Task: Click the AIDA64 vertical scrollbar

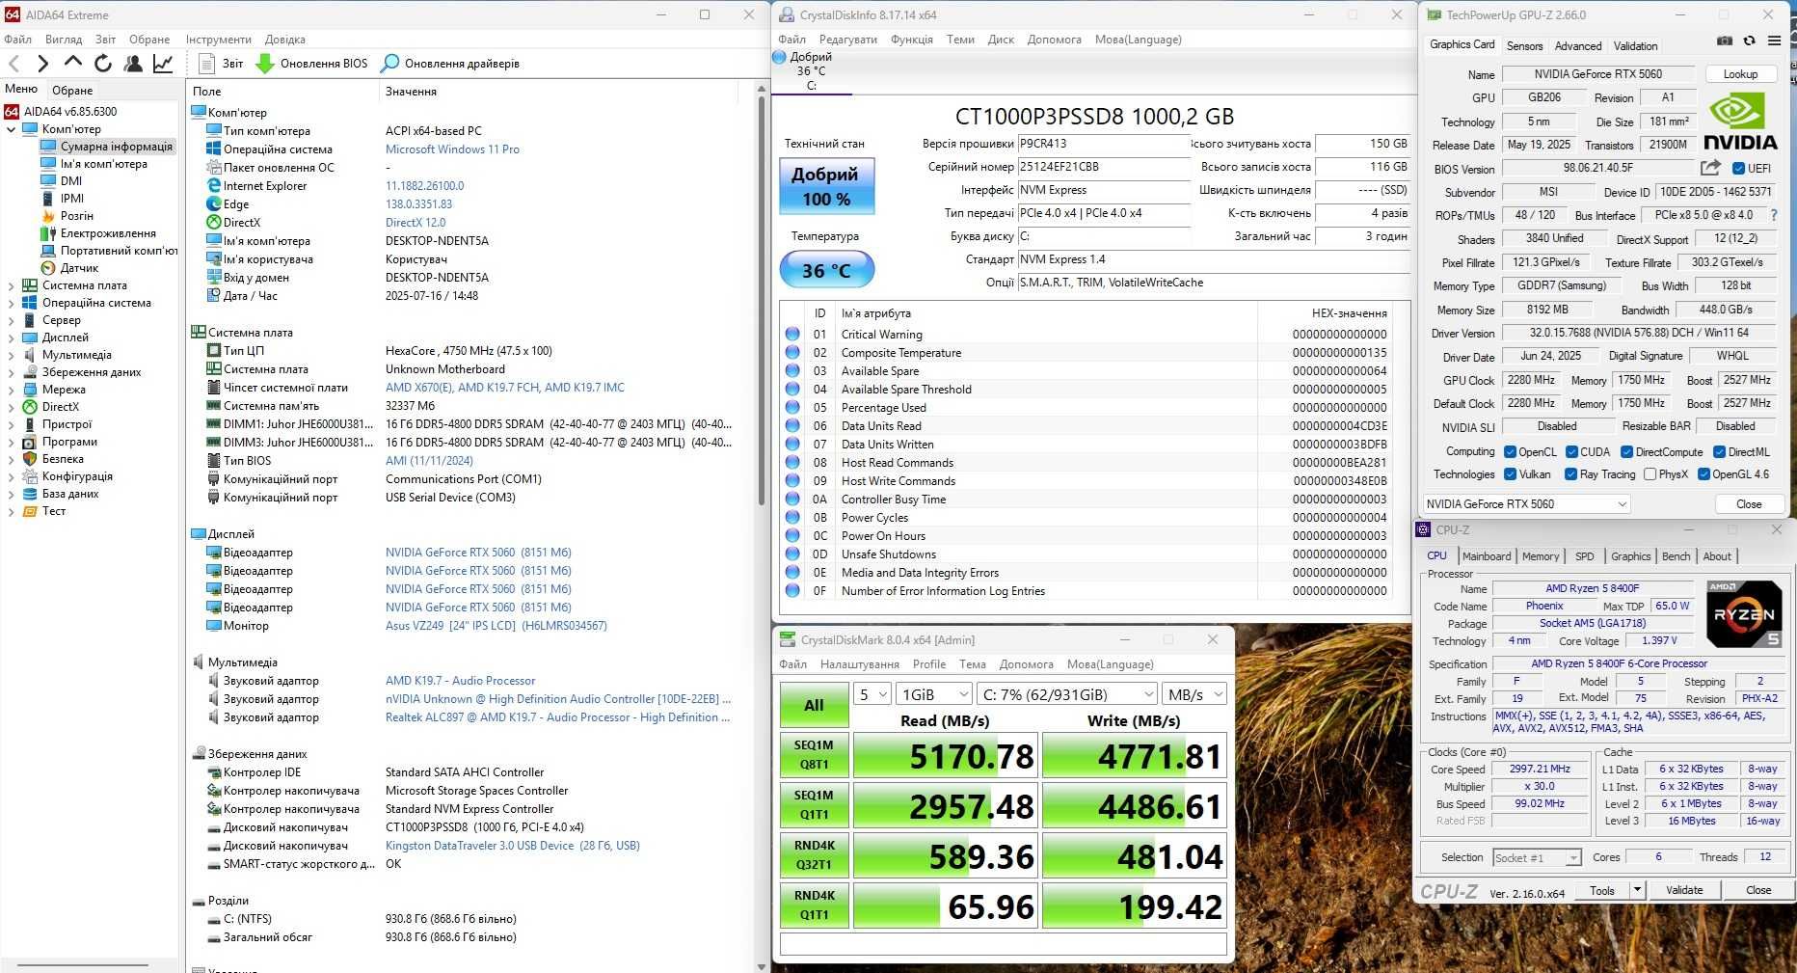Action: (761, 300)
